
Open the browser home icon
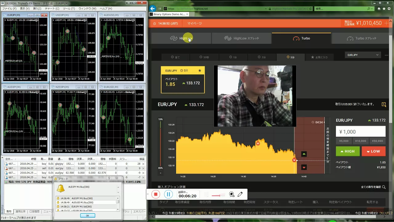pyautogui.click(x=379, y=9)
